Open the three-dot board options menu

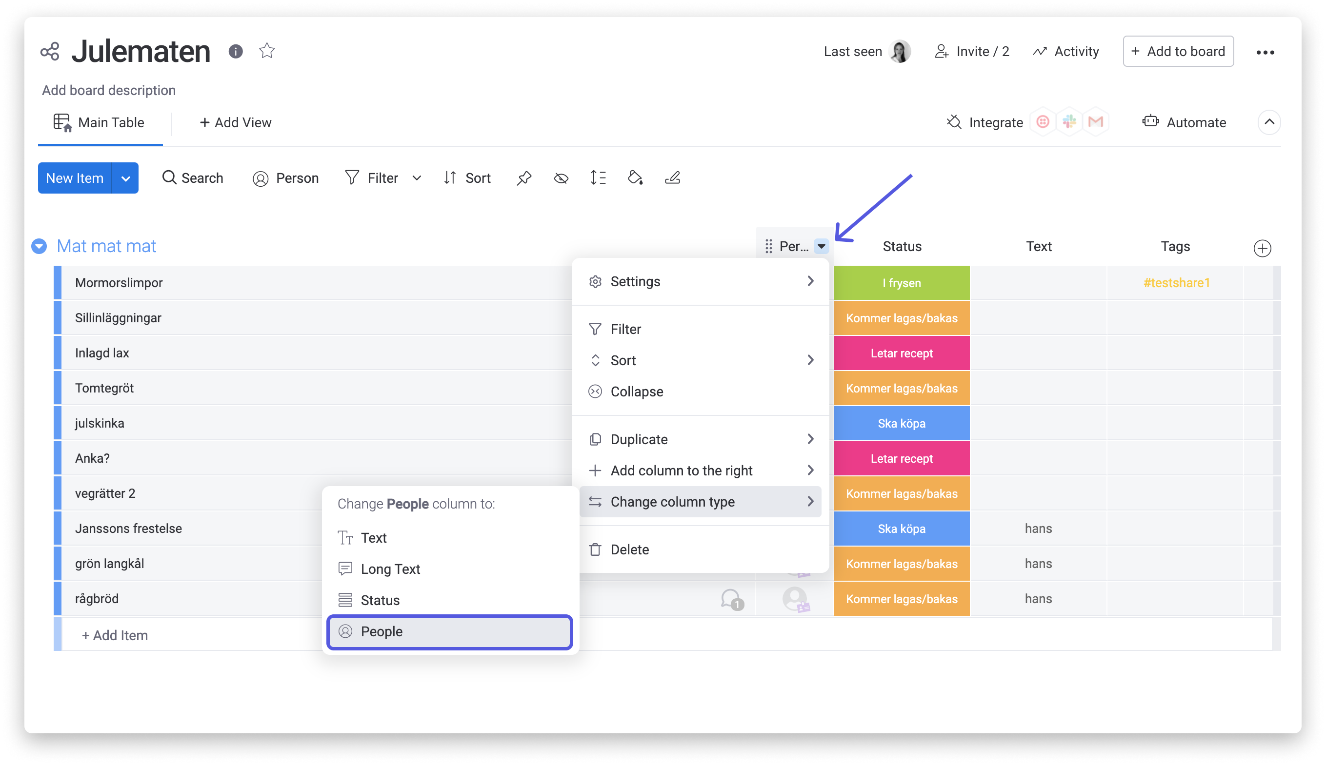point(1265,52)
